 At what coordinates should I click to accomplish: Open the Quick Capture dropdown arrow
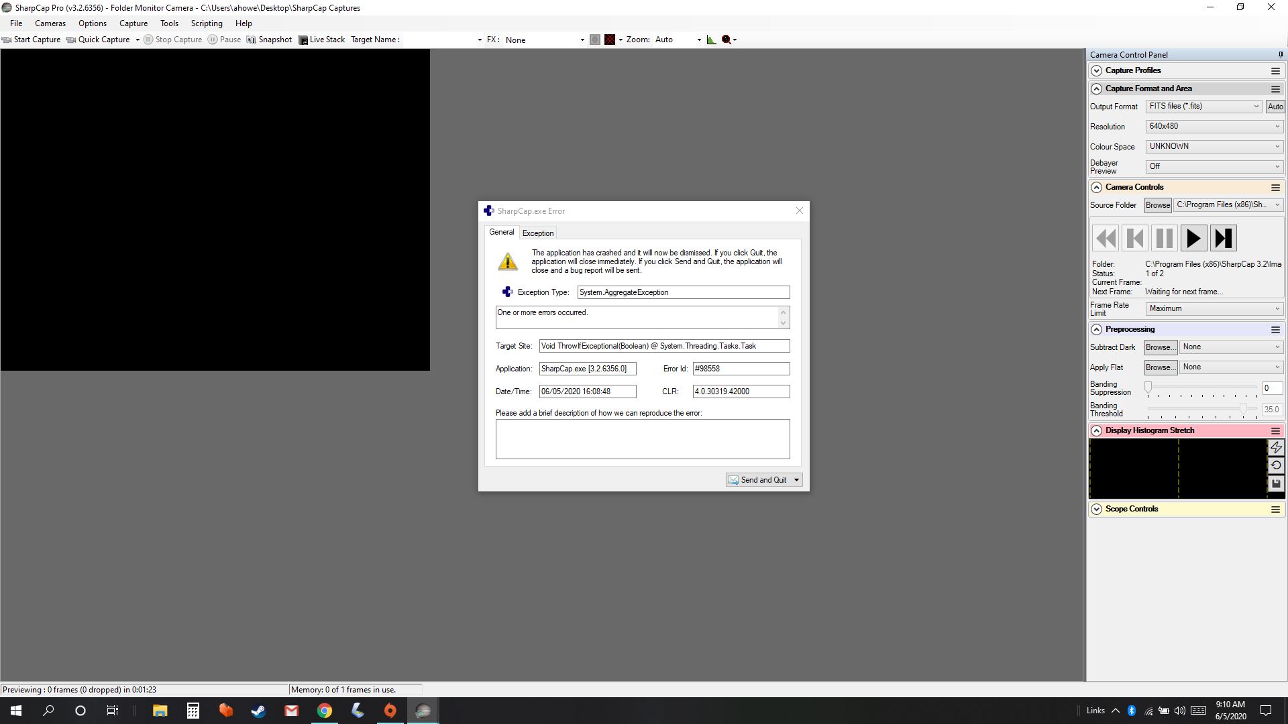coord(138,40)
